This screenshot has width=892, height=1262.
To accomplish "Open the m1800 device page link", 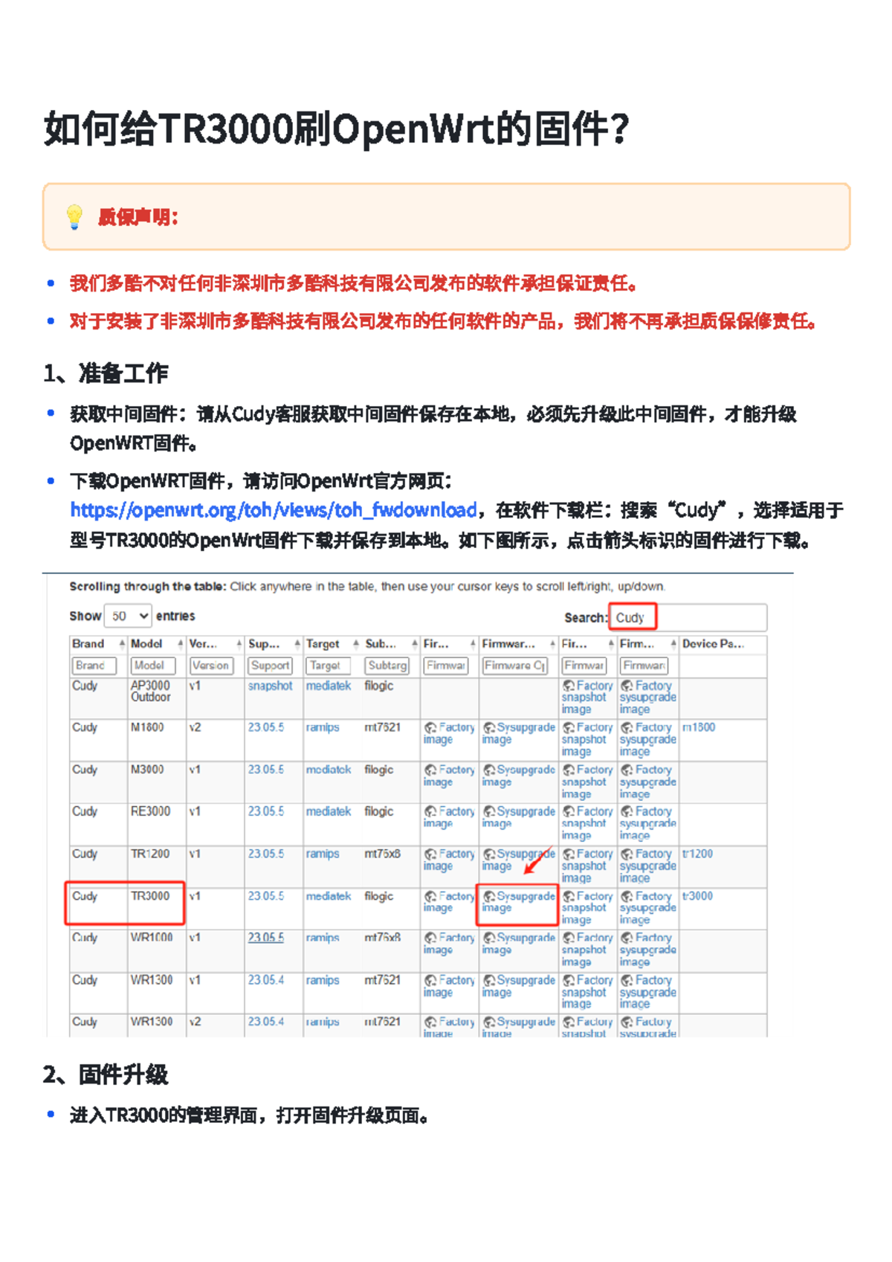I will point(699,727).
